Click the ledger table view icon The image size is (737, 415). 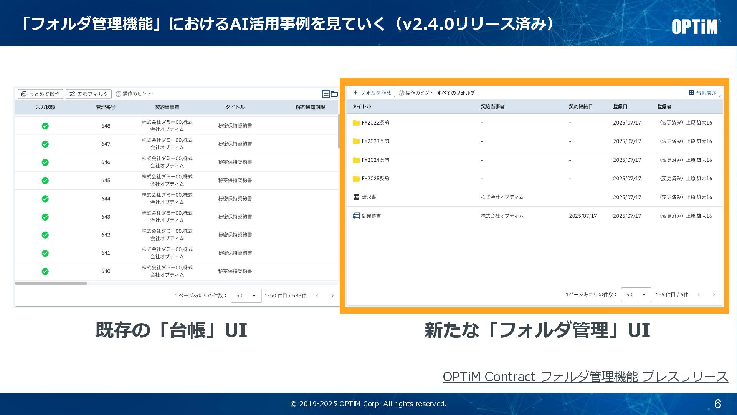click(x=326, y=94)
